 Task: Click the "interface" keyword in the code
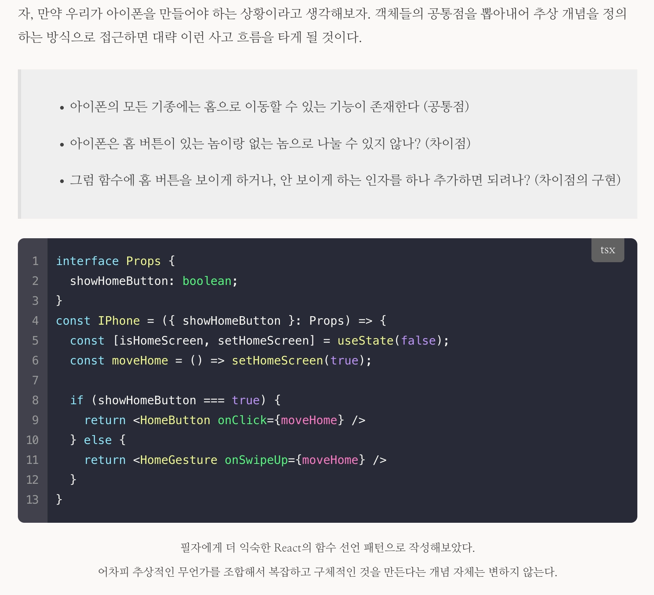[87, 261]
